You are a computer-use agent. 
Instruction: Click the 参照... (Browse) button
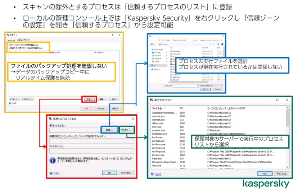coord(109,130)
